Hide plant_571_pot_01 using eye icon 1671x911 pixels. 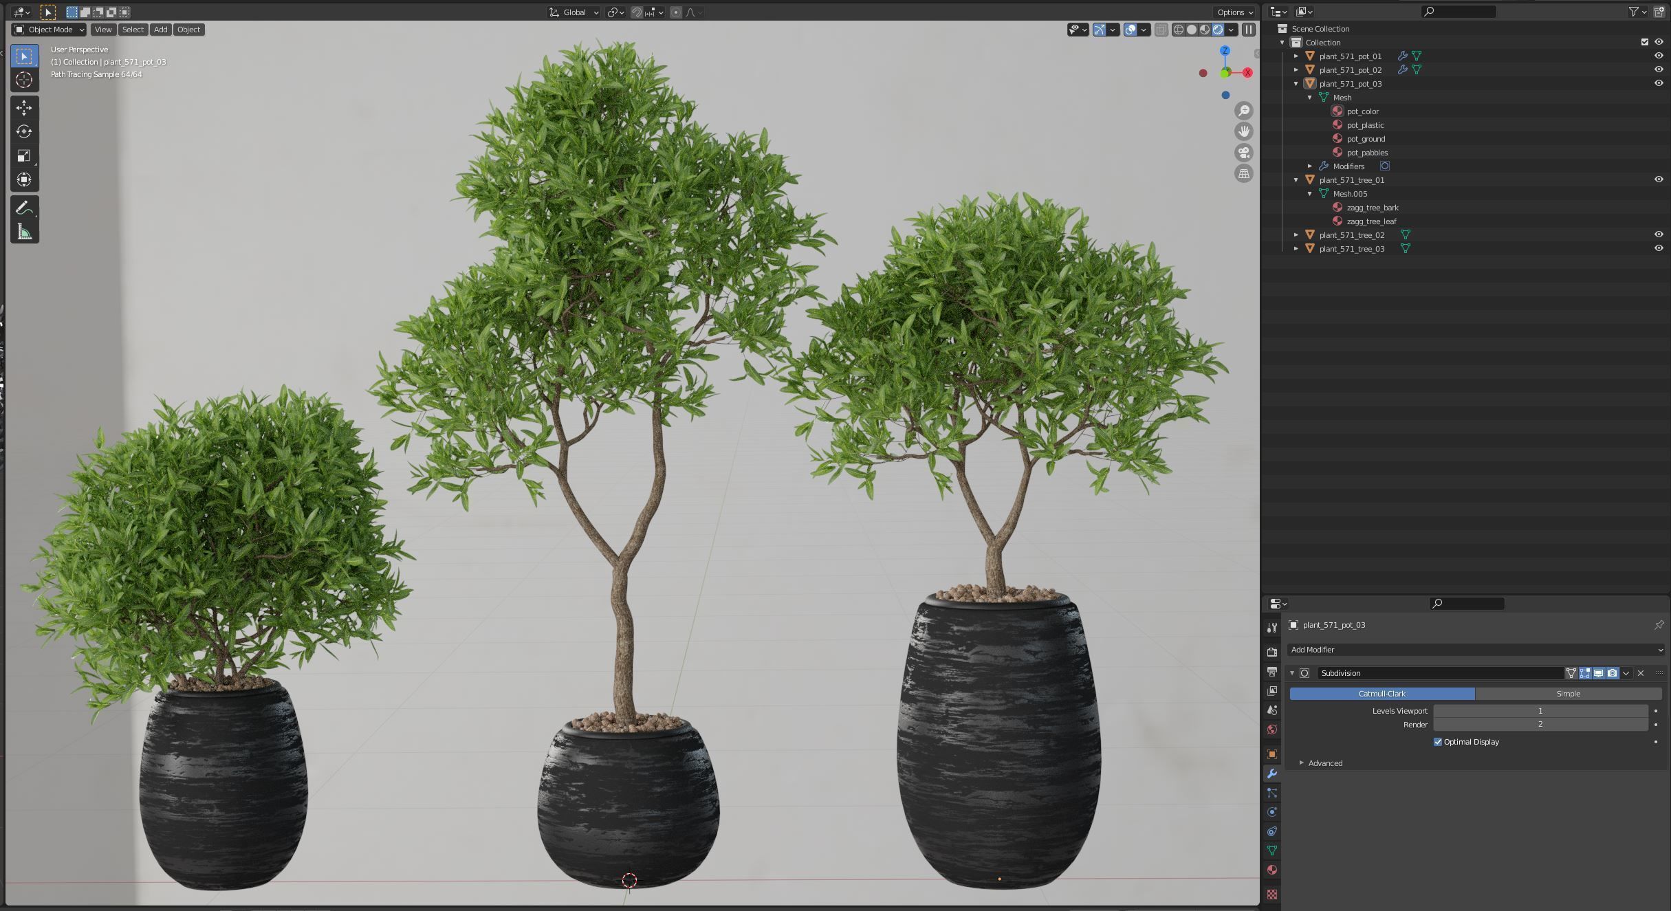[x=1658, y=56]
